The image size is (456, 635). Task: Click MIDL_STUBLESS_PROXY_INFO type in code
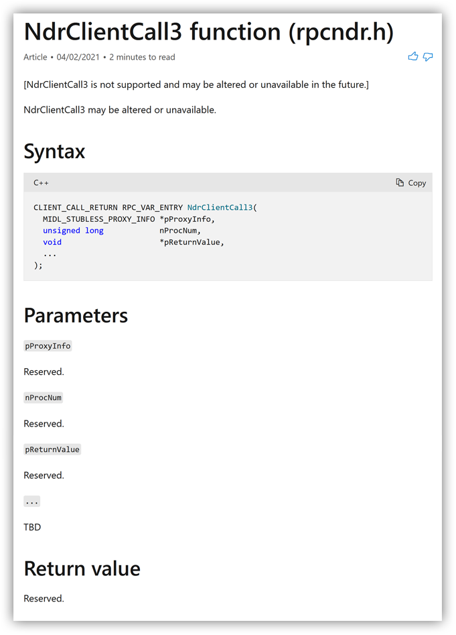pos(98,219)
